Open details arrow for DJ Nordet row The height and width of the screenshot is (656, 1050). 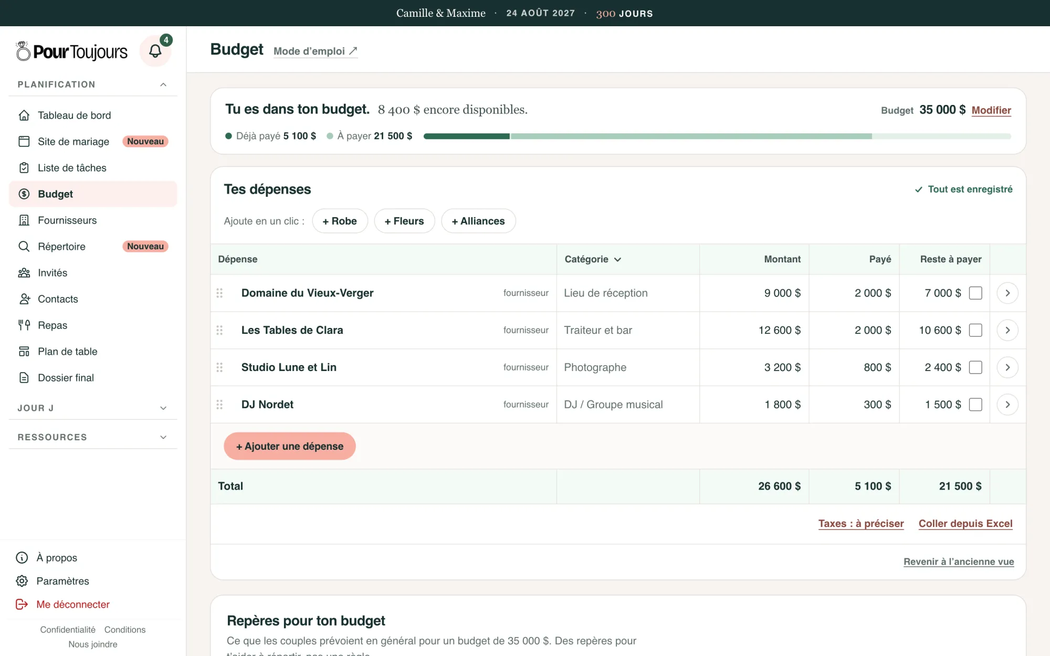[1007, 405]
